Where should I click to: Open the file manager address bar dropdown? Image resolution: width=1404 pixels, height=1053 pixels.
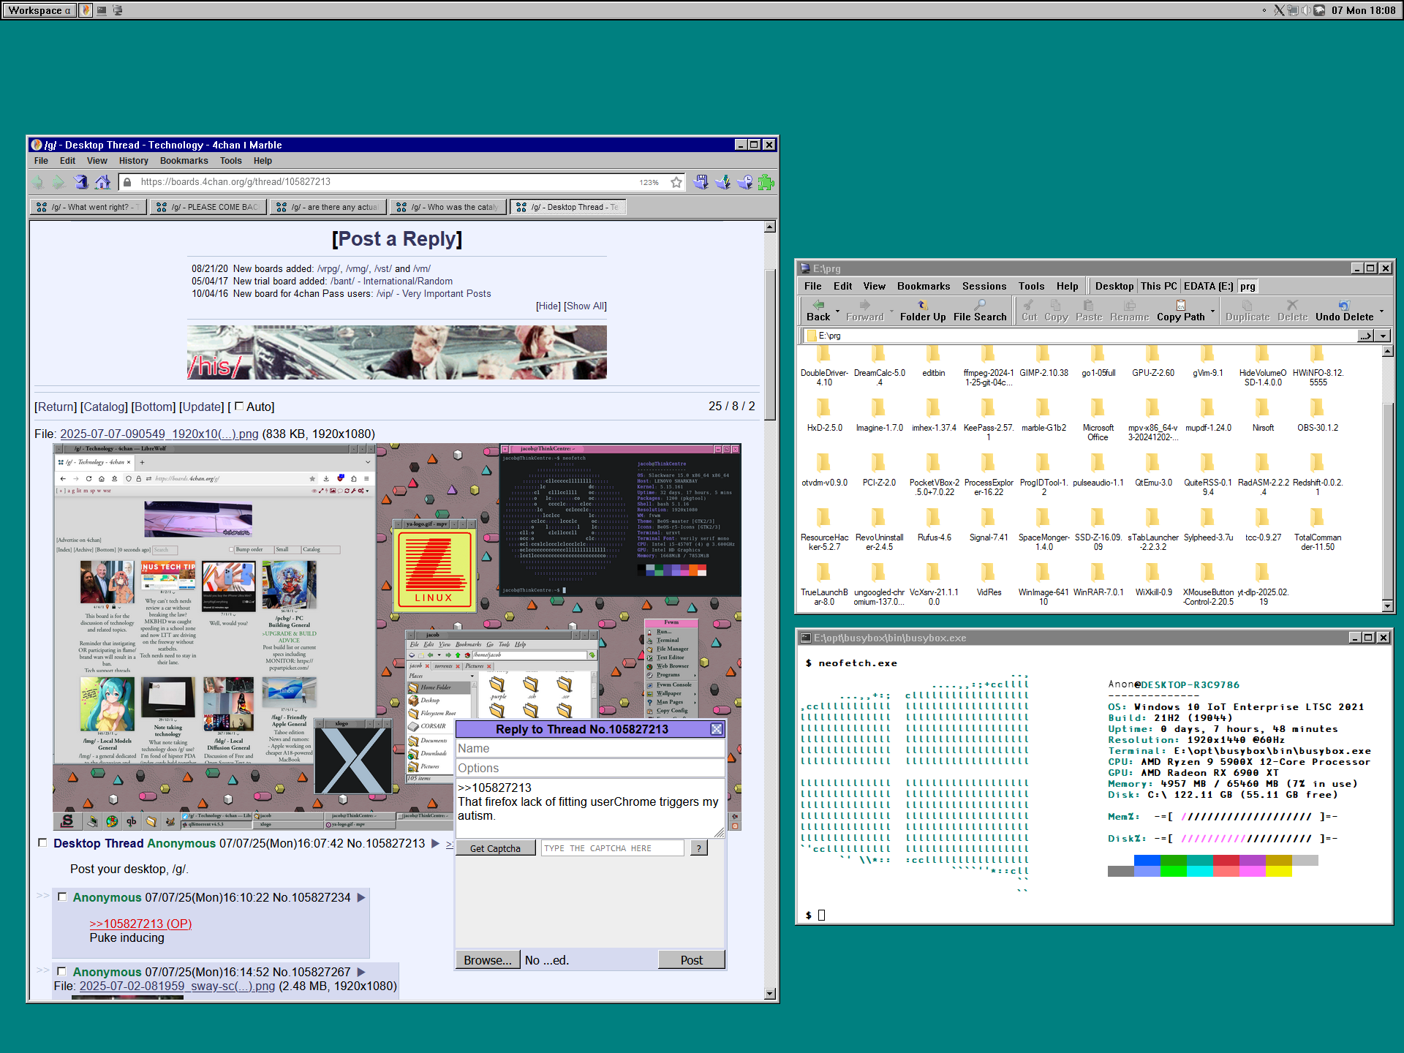click(x=1383, y=336)
